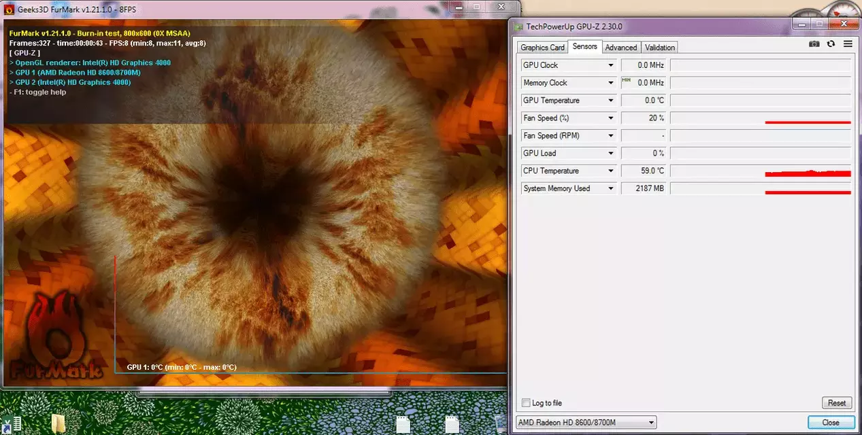
Task: Select the Sensors tab
Action: (x=585, y=46)
